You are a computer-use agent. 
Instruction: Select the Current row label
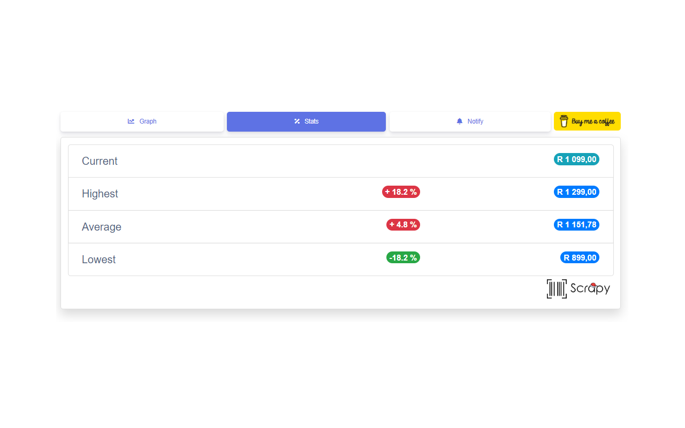(100, 161)
